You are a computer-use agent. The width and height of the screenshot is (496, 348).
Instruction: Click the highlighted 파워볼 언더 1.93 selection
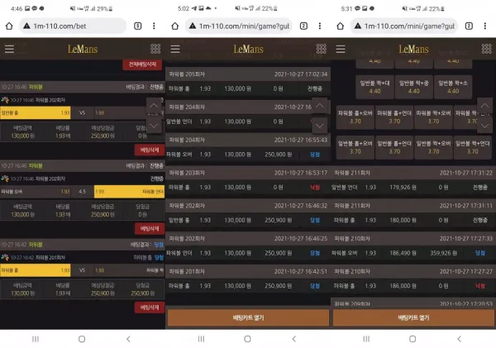click(130, 192)
